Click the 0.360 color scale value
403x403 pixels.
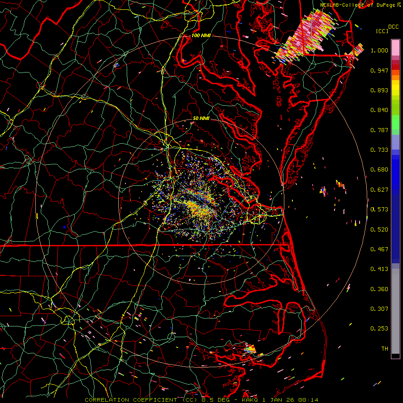click(379, 289)
